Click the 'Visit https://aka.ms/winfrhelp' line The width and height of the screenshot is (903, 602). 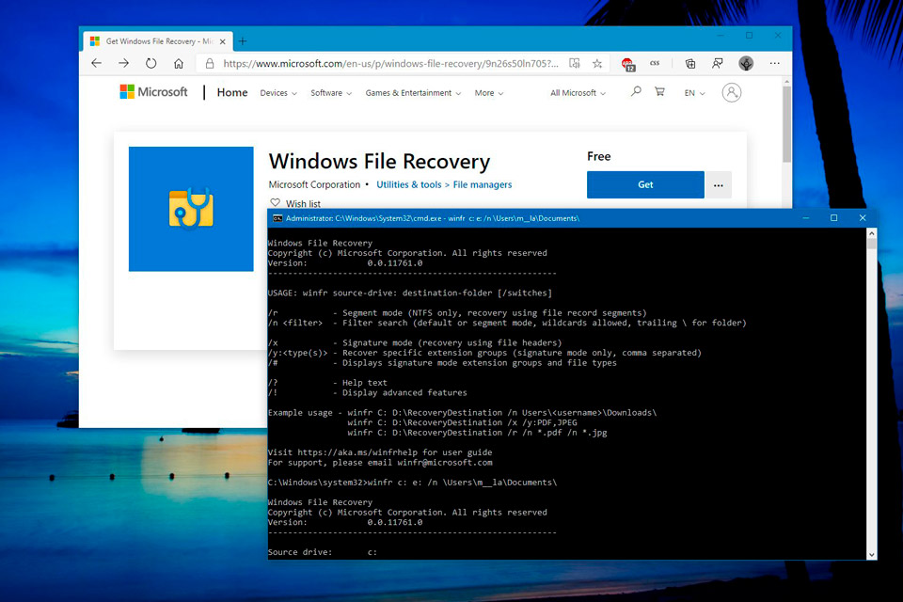[x=380, y=452]
